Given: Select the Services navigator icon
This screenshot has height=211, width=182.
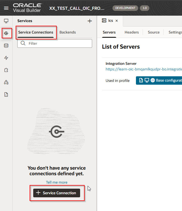Looking at the screenshot, I should click(x=6, y=34).
